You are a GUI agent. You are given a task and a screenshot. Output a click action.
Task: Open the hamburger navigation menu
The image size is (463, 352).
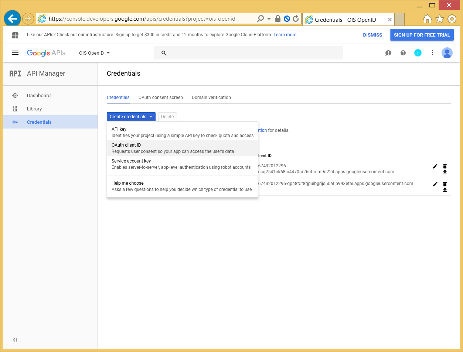pyautogui.click(x=15, y=53)
